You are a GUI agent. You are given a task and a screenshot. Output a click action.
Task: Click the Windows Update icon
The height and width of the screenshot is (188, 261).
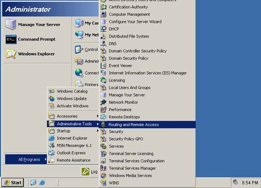click(51, 98)
